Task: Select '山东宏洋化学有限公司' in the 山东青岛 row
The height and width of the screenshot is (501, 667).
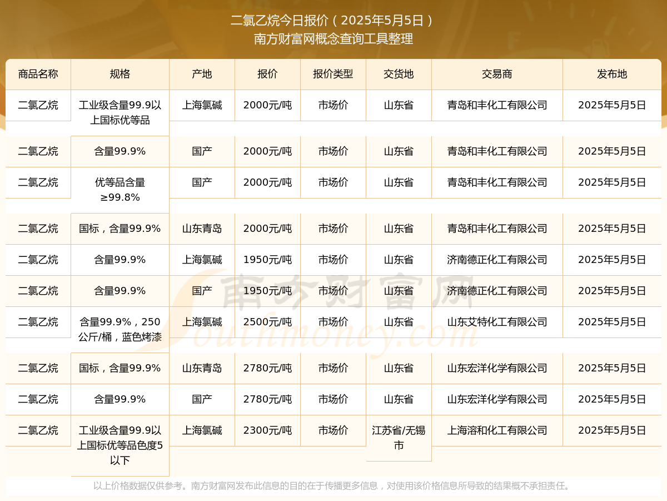Action: coord(497,368)
